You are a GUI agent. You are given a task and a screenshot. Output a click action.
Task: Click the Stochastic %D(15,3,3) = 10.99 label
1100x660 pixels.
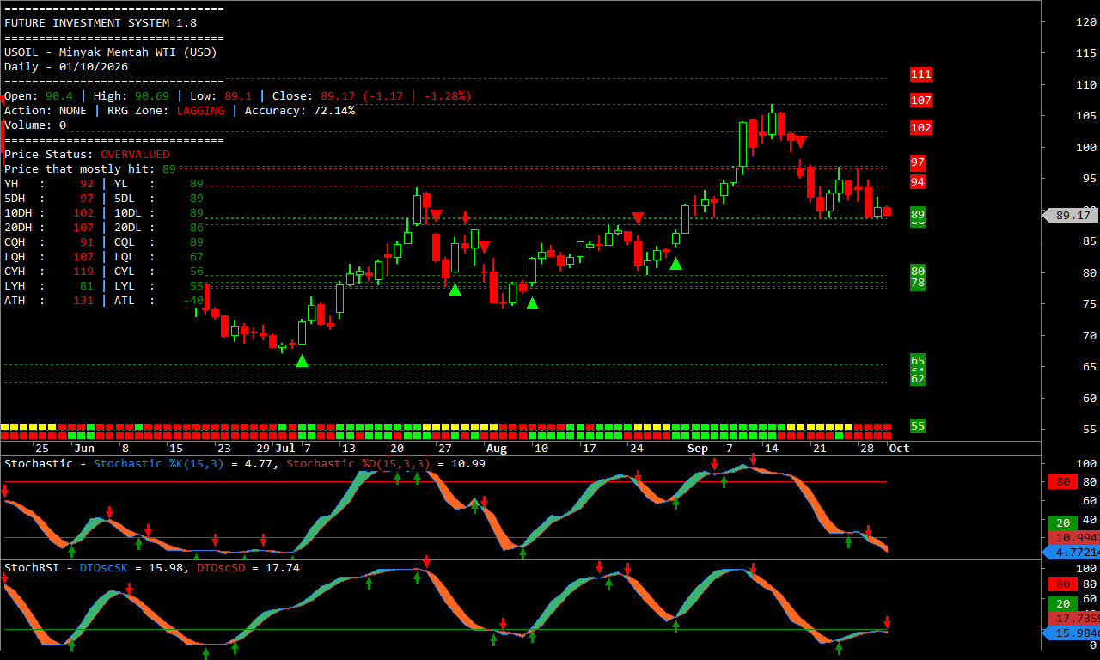tap(386, 464)
